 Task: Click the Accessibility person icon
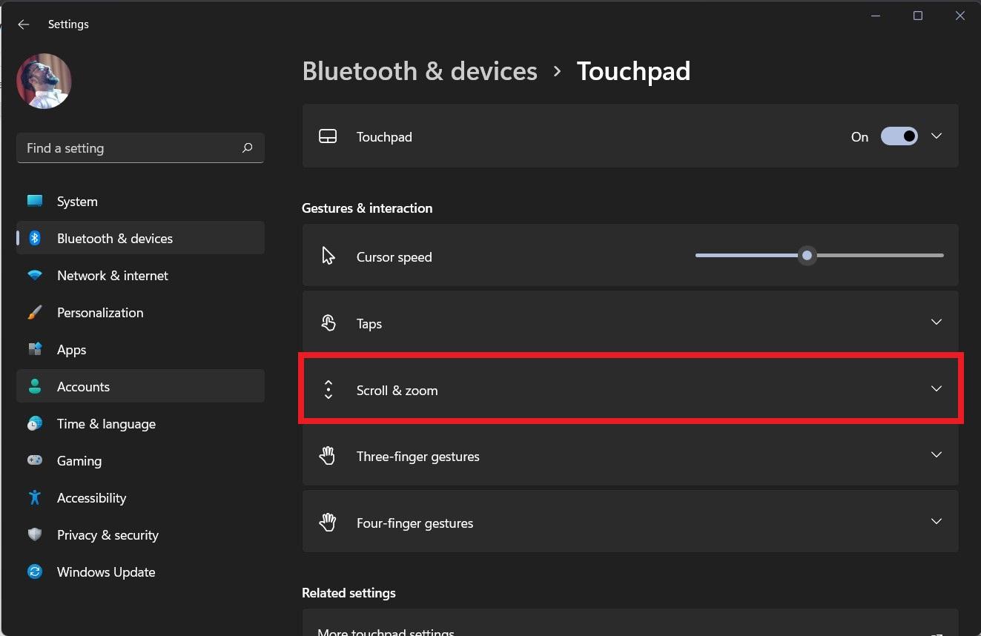pos(35,498)
